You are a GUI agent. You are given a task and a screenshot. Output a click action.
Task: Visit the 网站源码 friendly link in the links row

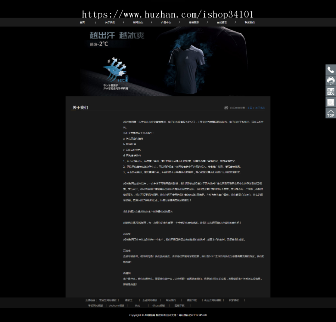pyautogui.click(x=171, y=300)
